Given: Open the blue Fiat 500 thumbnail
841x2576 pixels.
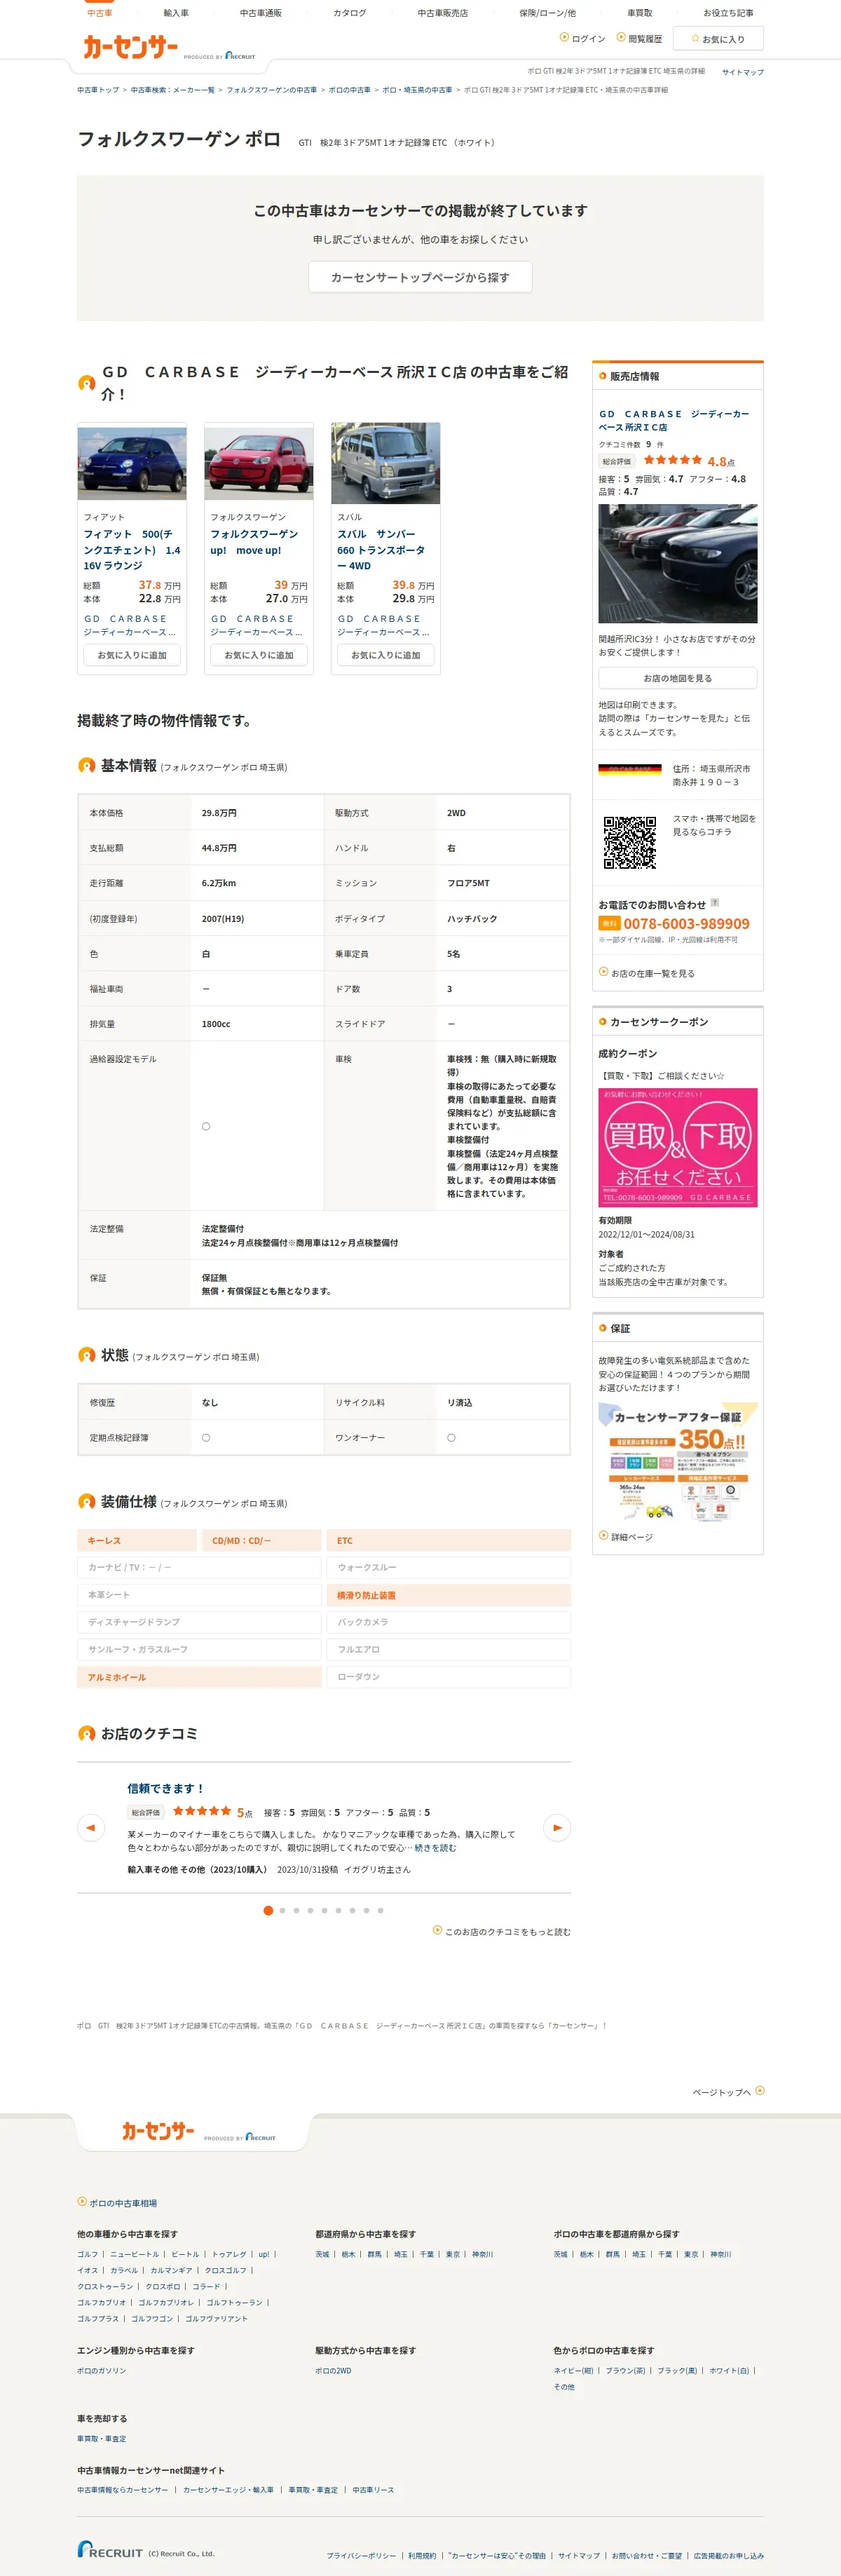Looking at the screenshot, I should [x=132, y=463].
